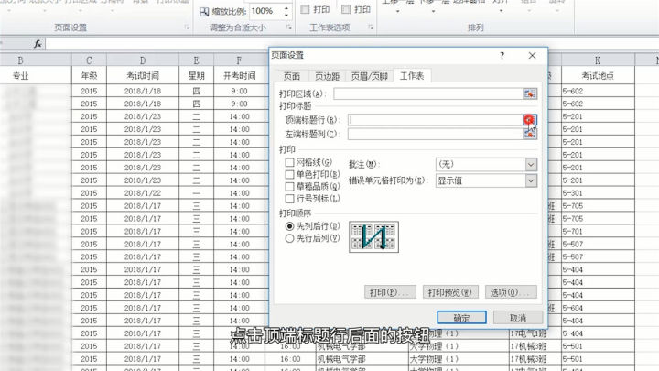
Task: Increase 缩放比例 with the up spinner
Action: [286, 8]
